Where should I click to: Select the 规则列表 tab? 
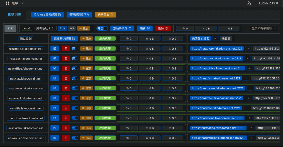pyautogui.click(x=14, y=15)
